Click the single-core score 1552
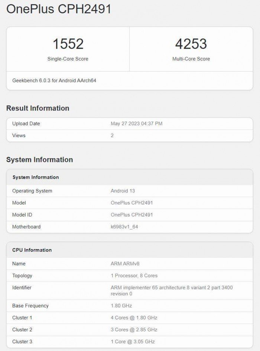Screen dimensions: 260x351 click(68, 44)
